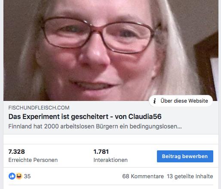Click the red glasses in preview photo
This screenshot has height=189, width=221.
tap(98, 35)
